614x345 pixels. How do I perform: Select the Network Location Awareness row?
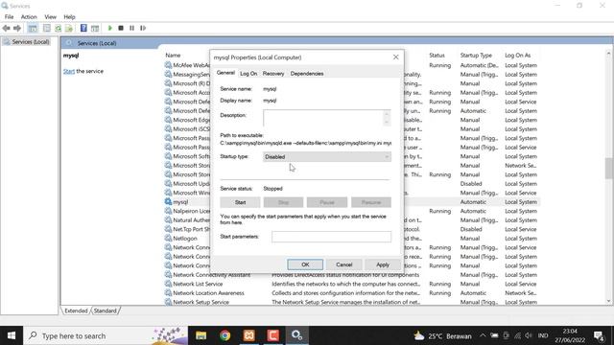[352, 293]
